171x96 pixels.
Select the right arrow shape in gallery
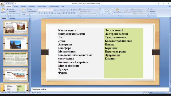(x=106, y=11)
